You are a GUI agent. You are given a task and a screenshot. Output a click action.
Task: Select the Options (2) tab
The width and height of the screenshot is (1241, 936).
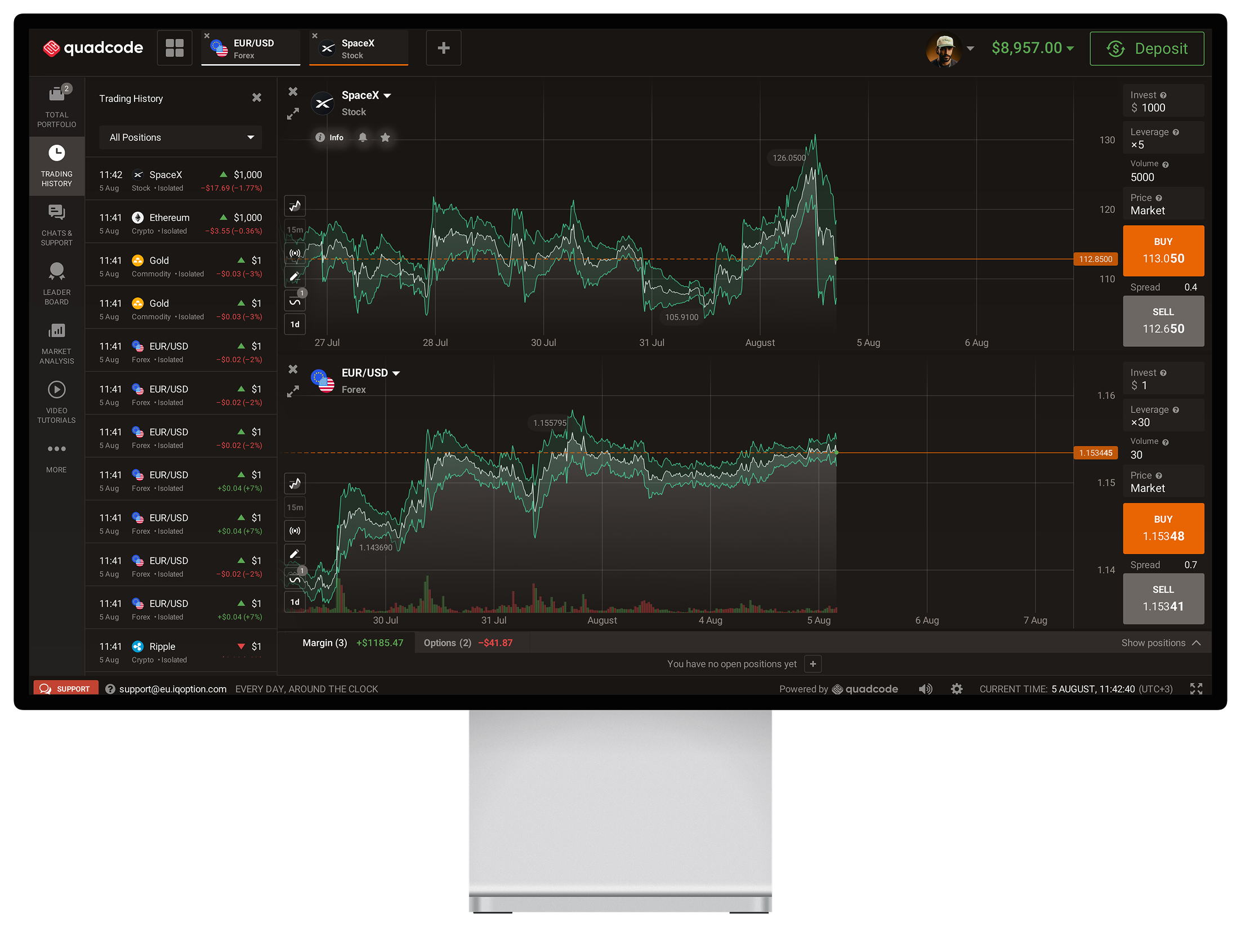coord(468,643)
